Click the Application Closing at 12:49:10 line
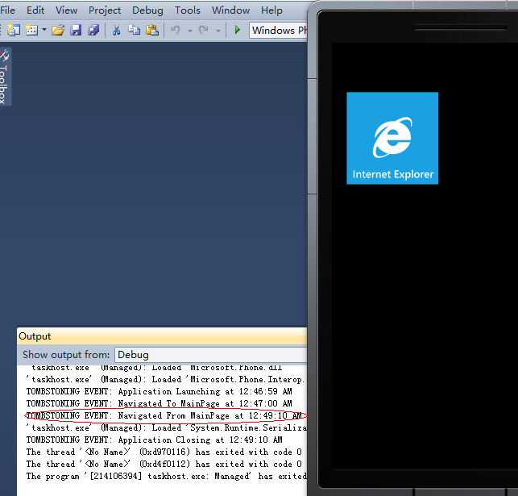This screenshot has height=496, width=518. pos(155,440)
